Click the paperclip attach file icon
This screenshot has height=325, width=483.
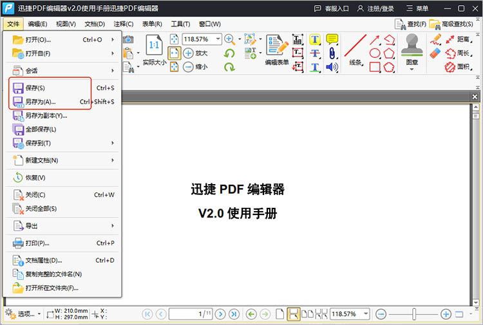(332, 53)
